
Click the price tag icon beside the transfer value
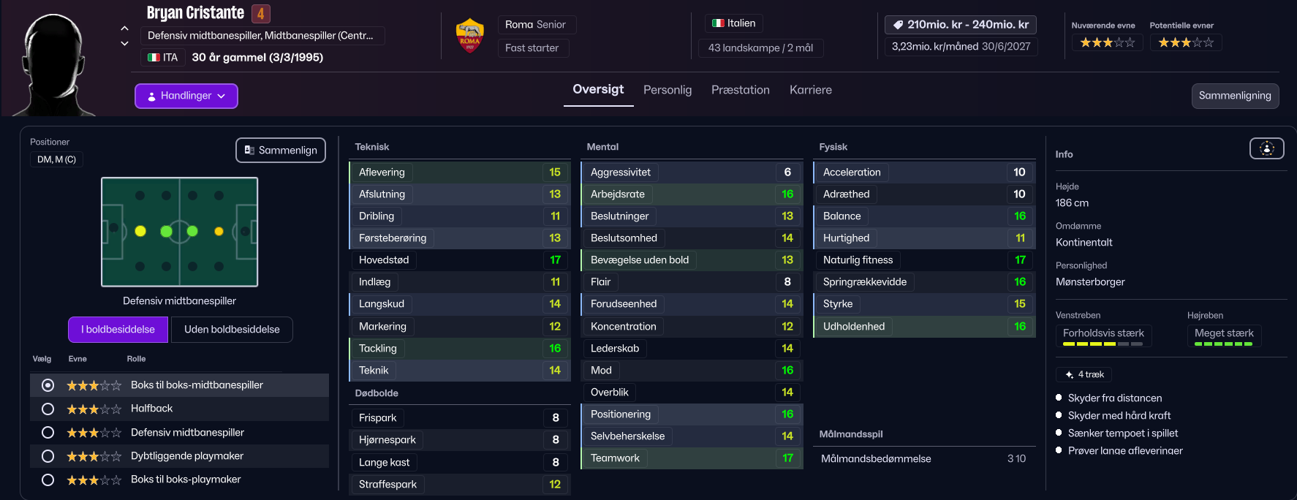pyautogui.click(x=898, y=25)
